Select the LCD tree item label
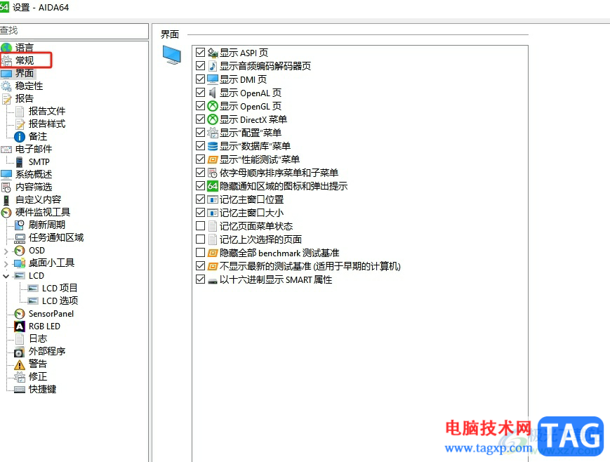 (37, 275)
